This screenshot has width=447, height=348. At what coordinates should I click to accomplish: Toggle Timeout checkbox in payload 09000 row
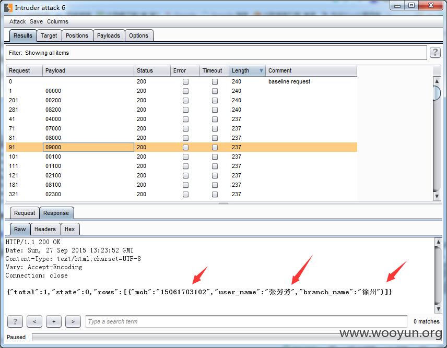215,147
